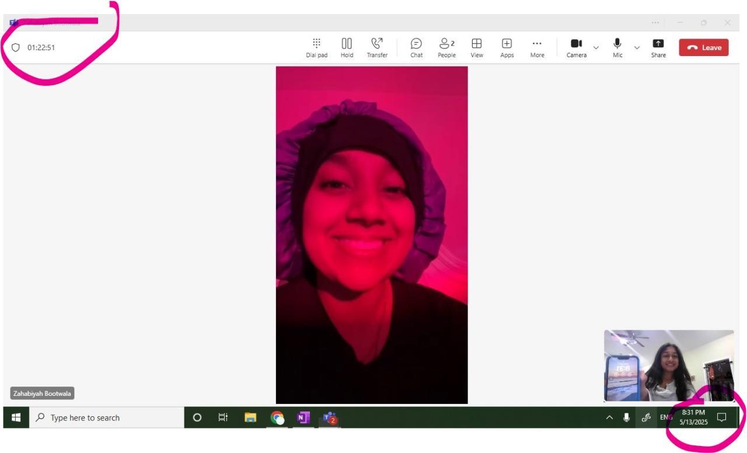
Task: Open the More actions menu
Action: (537, 47)
